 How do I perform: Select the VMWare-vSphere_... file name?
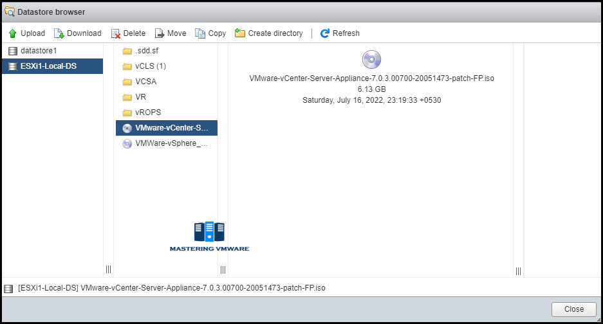[x=172, y=143]
